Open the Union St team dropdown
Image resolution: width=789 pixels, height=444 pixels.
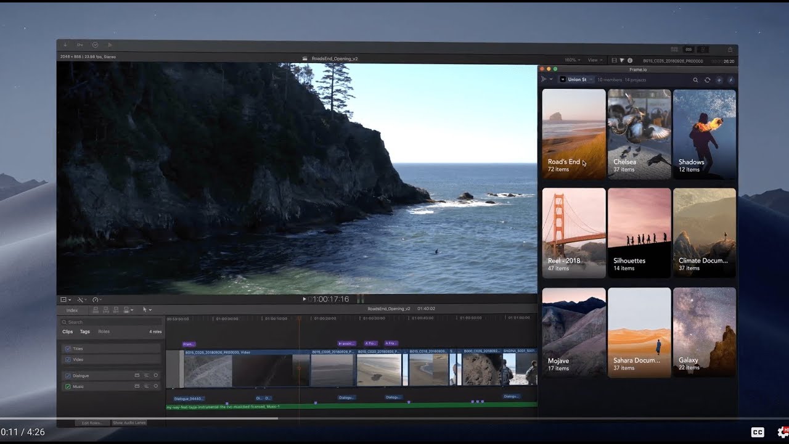point(577,80)
